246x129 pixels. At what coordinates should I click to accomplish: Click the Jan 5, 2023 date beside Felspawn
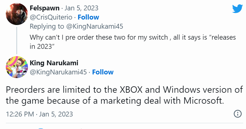click(81, 8)
